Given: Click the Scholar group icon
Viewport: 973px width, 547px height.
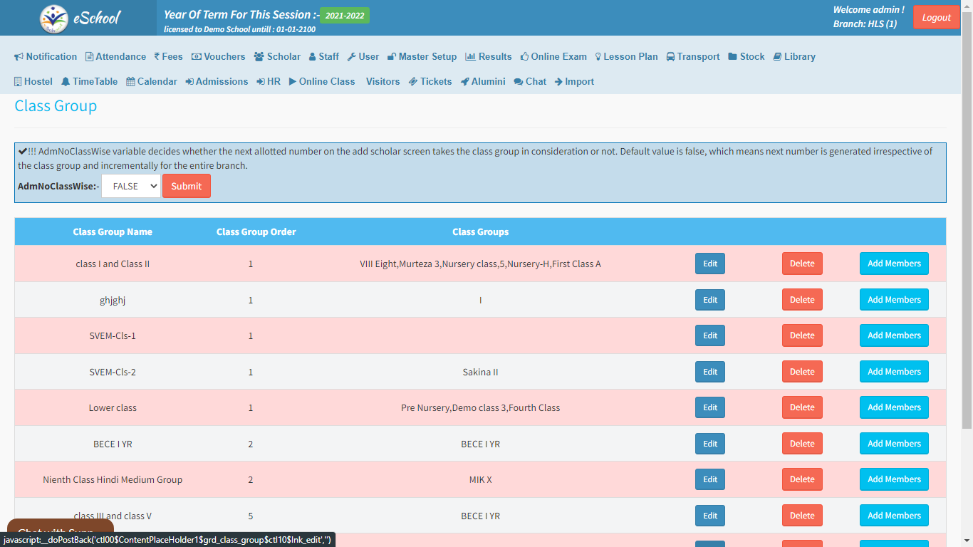Looking at the screenshot, I should (259, 57).
